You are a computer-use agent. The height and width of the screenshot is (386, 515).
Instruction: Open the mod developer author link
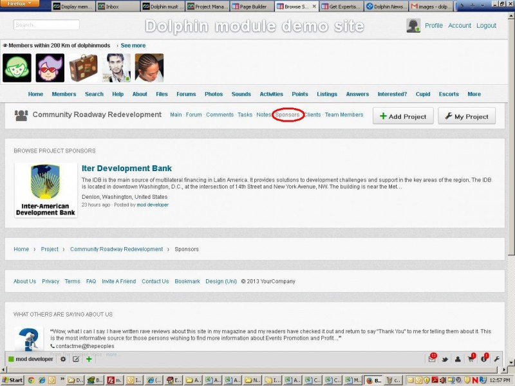[153, 205]
